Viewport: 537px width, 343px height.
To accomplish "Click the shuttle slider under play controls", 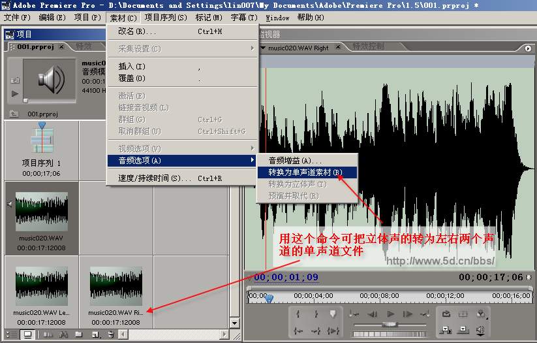I will click(390, 324).
